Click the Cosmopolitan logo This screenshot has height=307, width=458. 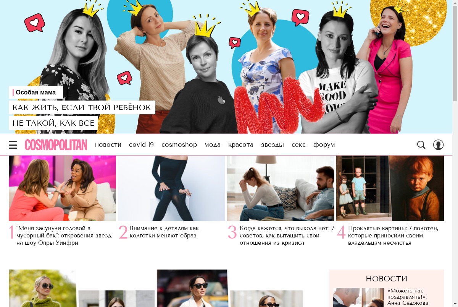pos(56,145)
